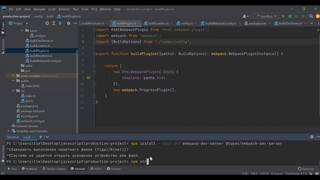Open the user account icon dropdown
This screenshot has height=180, width=320.
tap(245, 16)
